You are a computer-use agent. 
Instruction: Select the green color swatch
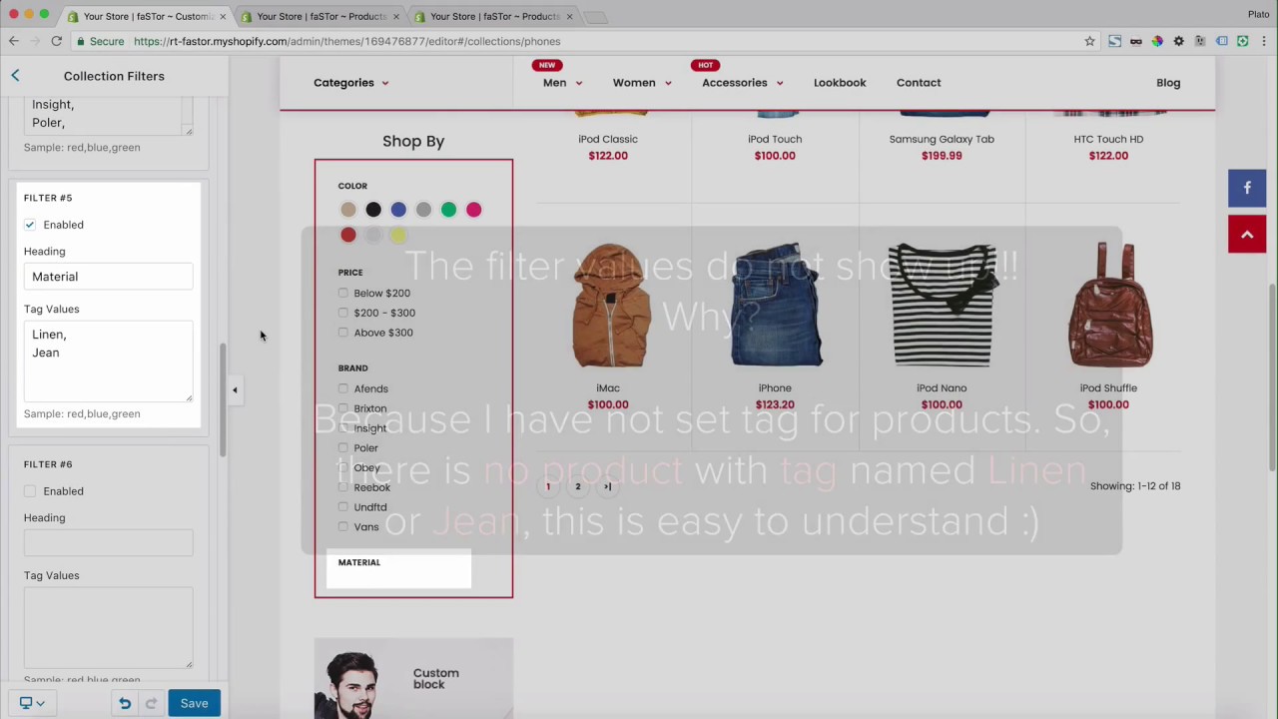click(x=448, y=210)
